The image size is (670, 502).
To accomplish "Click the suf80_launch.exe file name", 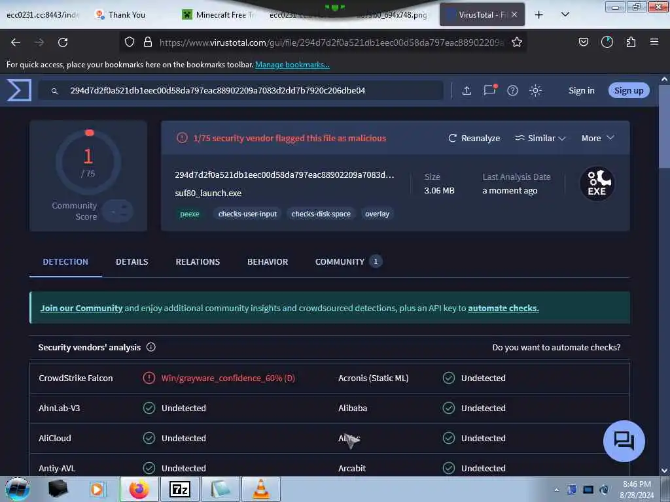I will click(208, 193).
